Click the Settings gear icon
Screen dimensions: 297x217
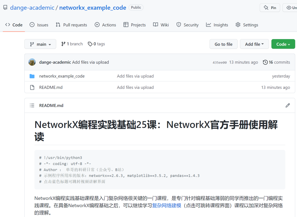point(238,25)
